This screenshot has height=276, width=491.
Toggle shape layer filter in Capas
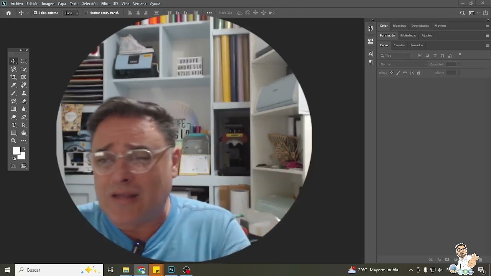coord(442,56)
